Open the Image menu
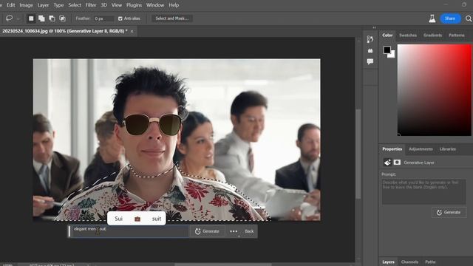The width and height of the screenshot is (473, 266). coord(27,5)
